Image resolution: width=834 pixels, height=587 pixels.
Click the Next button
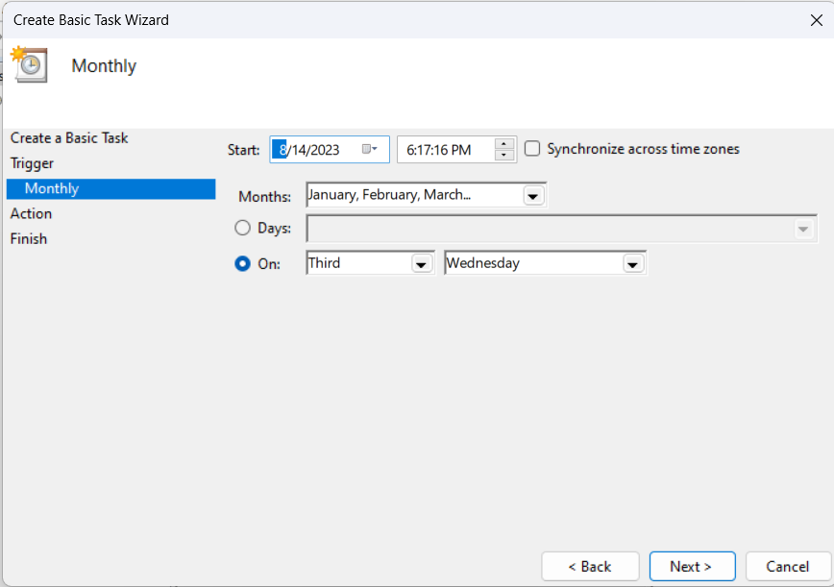692,566
